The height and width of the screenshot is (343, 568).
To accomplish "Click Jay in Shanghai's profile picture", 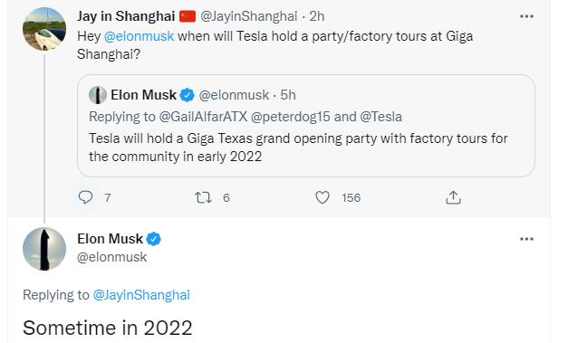I will tap(44, 29).
